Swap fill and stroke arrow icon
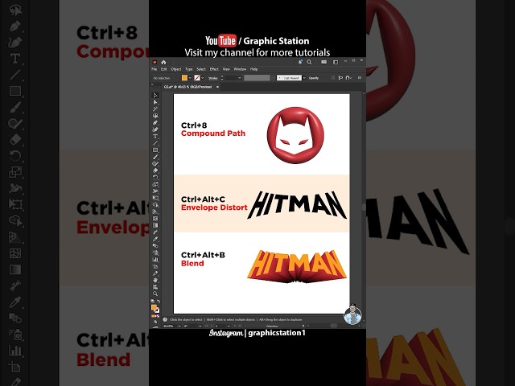 click(159, 301)
